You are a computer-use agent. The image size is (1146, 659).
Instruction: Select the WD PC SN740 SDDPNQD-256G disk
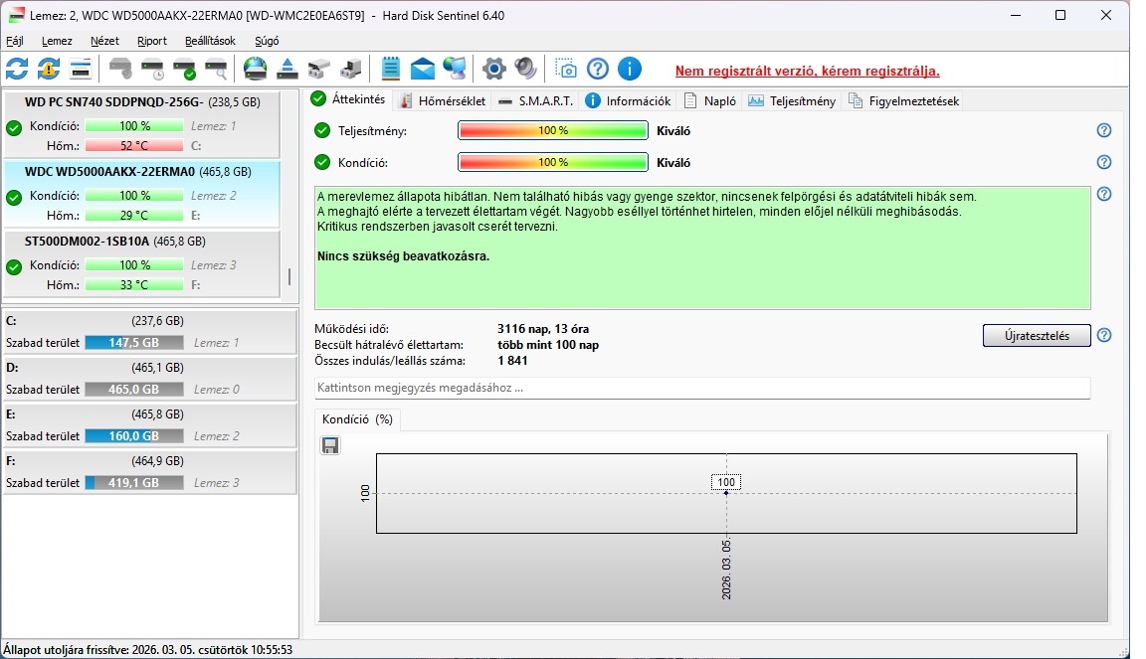(142, 124)
